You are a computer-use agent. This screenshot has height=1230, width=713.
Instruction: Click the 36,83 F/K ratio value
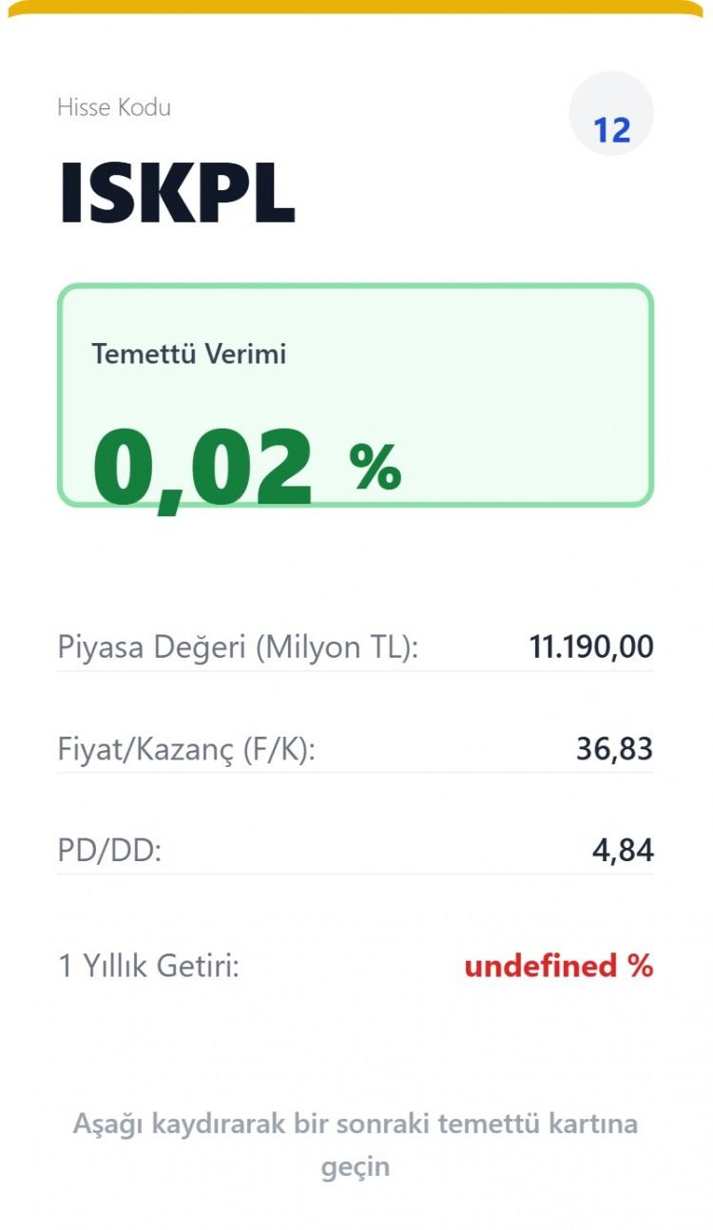click(614, 749)
